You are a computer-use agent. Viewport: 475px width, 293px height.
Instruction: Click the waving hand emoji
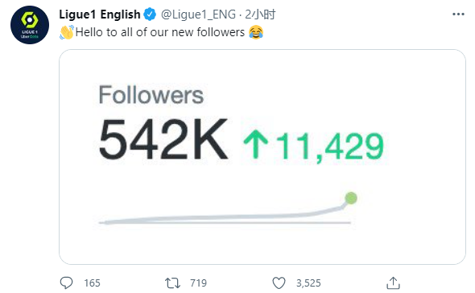click(x=67, y=32)
